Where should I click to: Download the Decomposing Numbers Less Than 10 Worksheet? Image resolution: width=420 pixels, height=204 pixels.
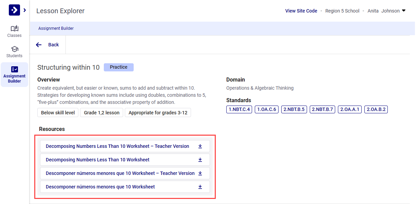click(x=200, y=159)
